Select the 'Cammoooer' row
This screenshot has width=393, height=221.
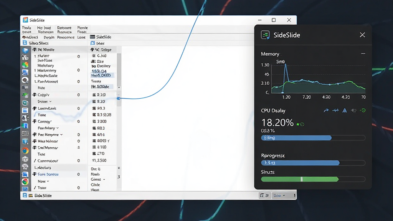pos(59,161)
